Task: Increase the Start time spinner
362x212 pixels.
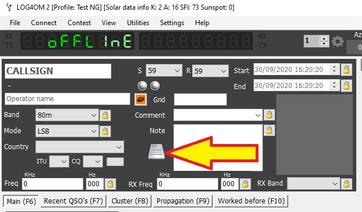Action: [x=334, y=67]
